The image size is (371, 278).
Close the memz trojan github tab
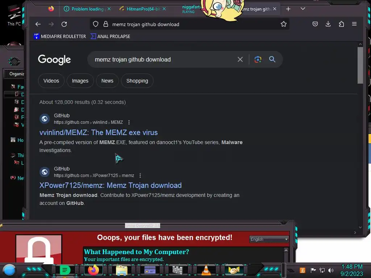[275, 9]
